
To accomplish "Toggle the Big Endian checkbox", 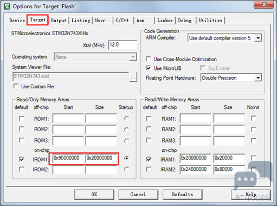I will coord(203,68).
